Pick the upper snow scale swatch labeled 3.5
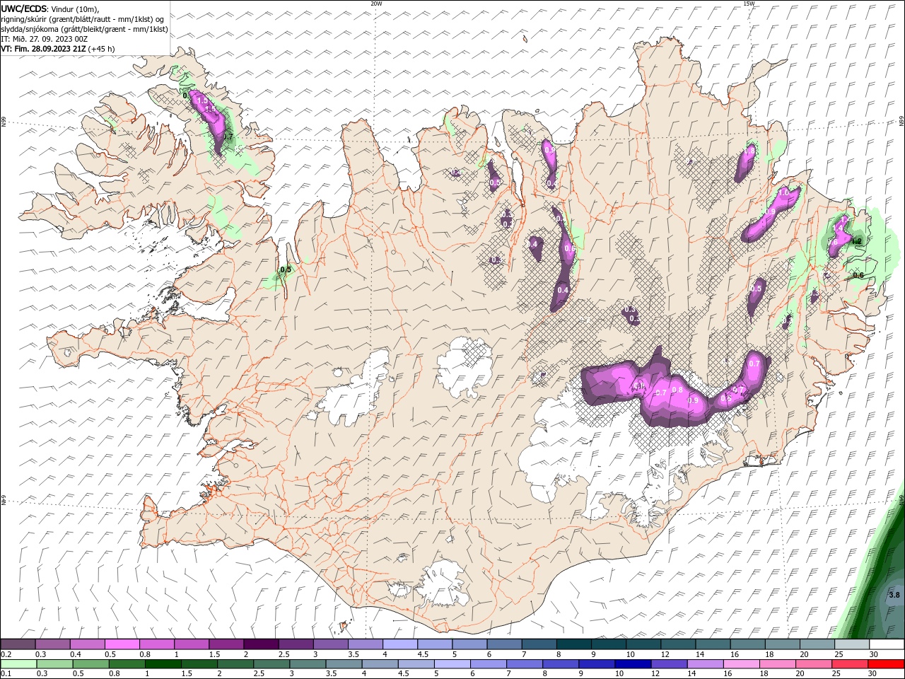 click(x=365, y=644)
